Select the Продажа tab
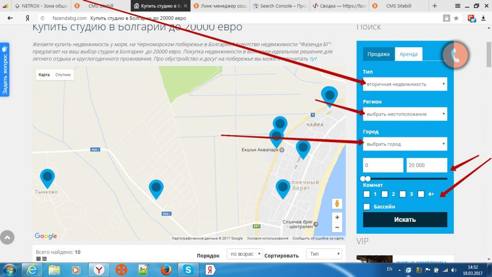492x277 pixels. coord(379,54)
